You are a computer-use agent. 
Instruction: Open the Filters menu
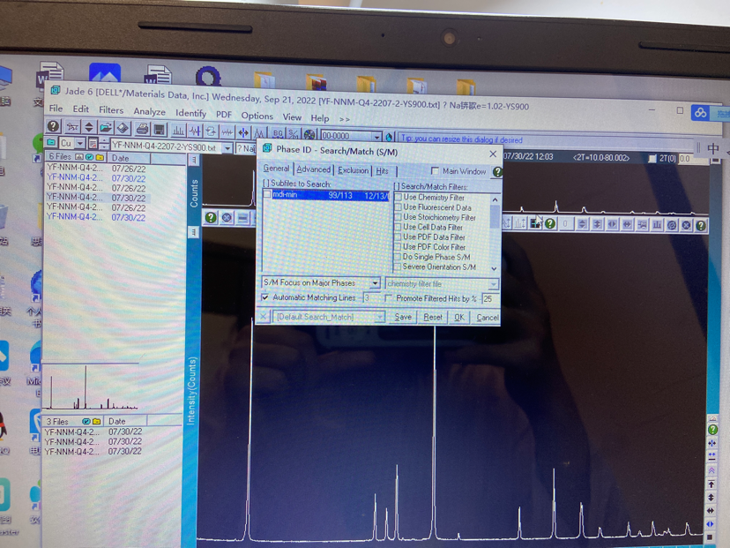pyautogui.click(x=111, y=110)
